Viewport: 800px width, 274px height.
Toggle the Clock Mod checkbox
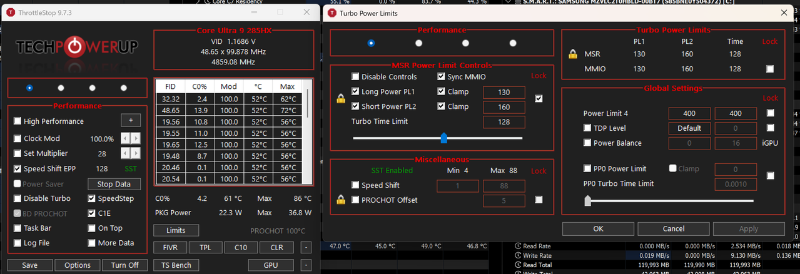18,138
